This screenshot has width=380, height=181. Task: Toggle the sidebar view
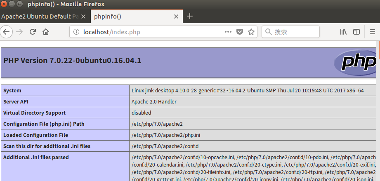point(356,32)
